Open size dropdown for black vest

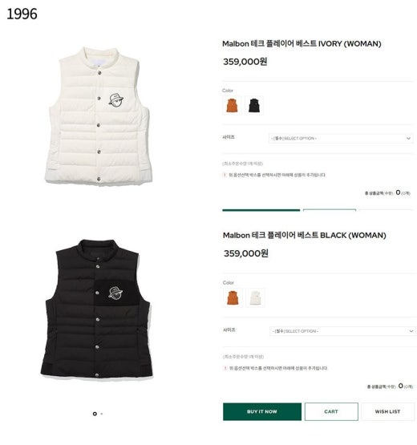pos(342,331)
